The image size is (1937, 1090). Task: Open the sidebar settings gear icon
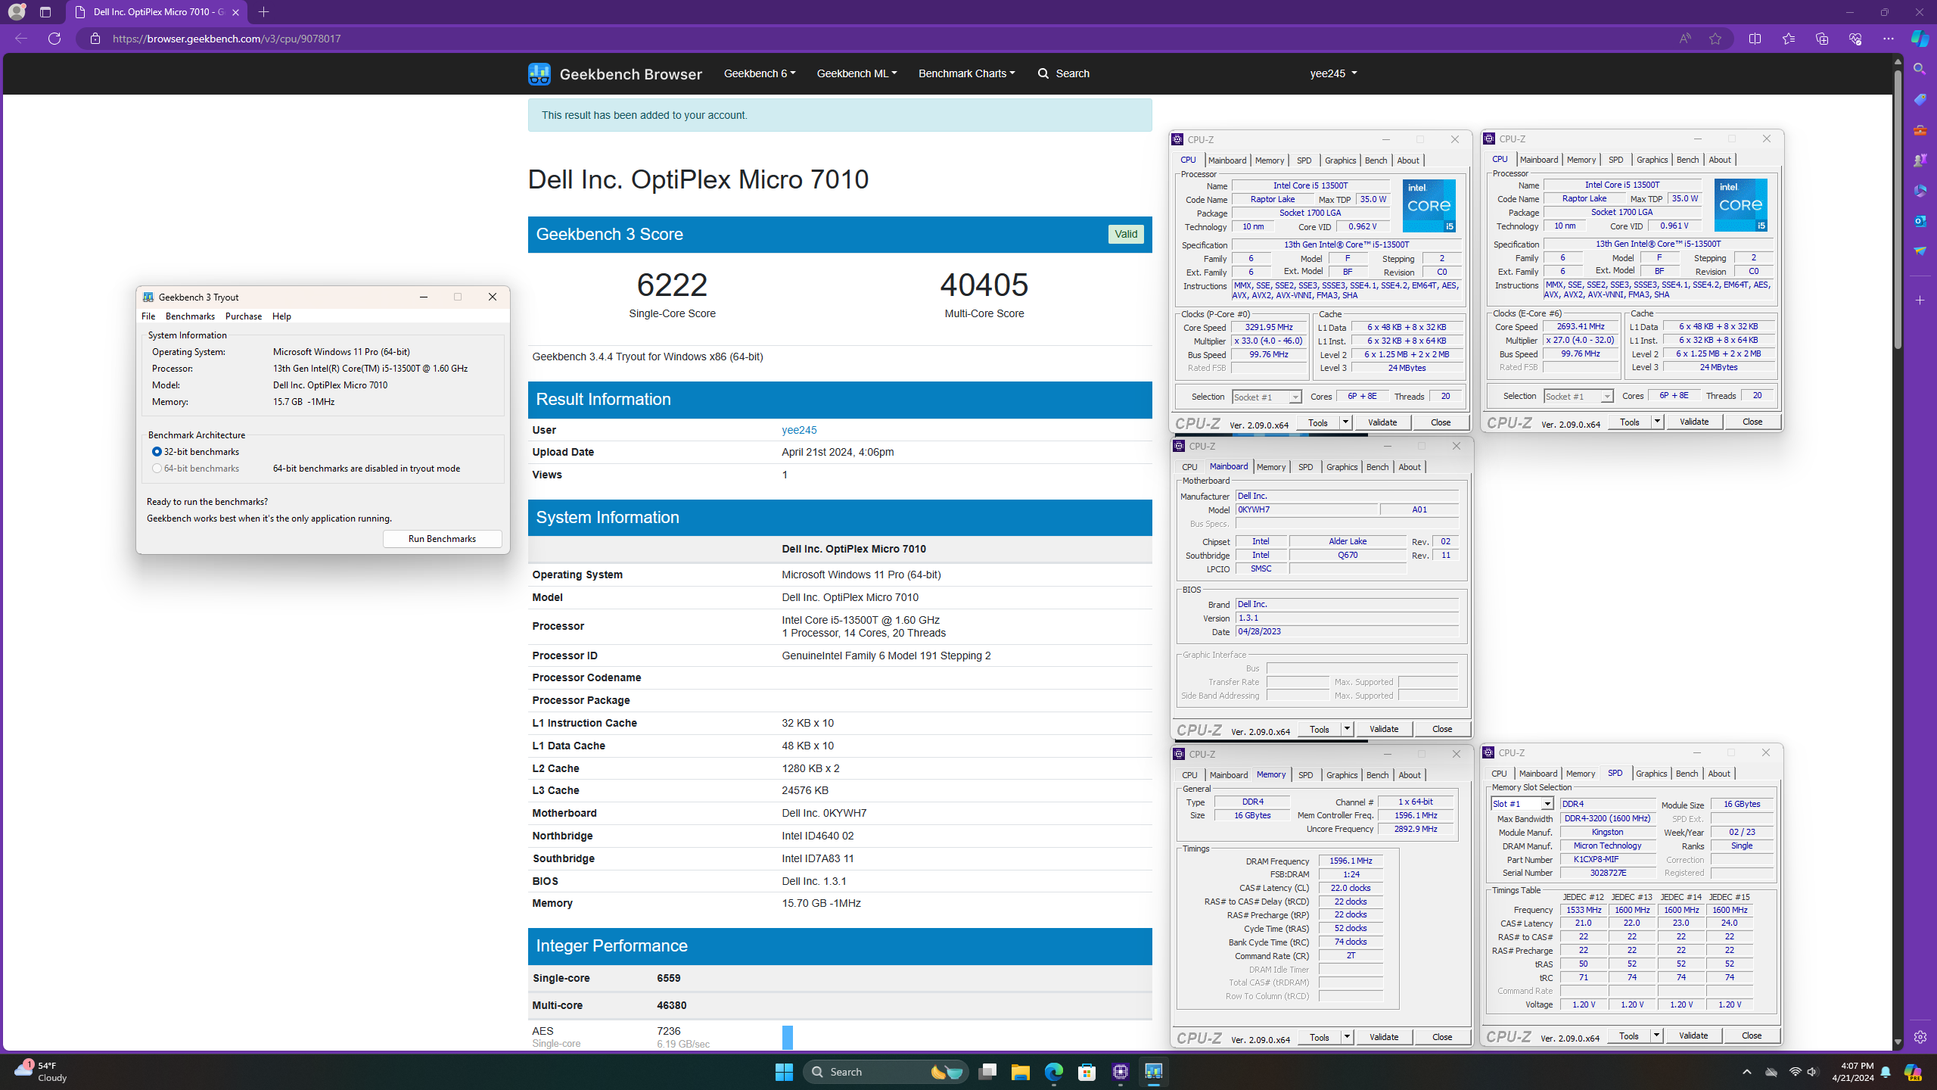tap(1920, 1037)
